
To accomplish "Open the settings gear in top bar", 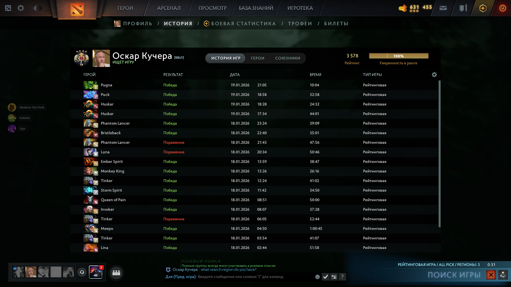I will tap(20, 8).
